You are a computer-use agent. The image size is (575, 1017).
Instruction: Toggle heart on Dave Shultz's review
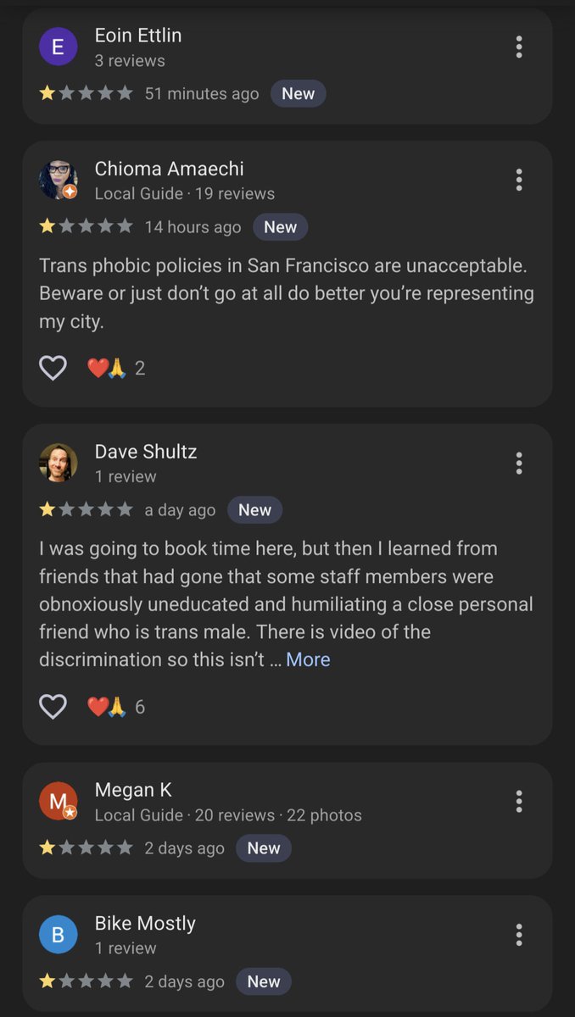[53, 707]
